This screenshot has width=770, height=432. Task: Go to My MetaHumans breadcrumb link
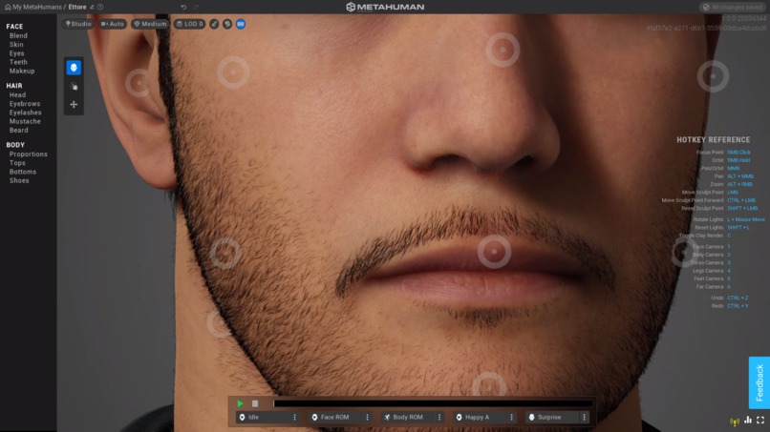click(37, 7)
